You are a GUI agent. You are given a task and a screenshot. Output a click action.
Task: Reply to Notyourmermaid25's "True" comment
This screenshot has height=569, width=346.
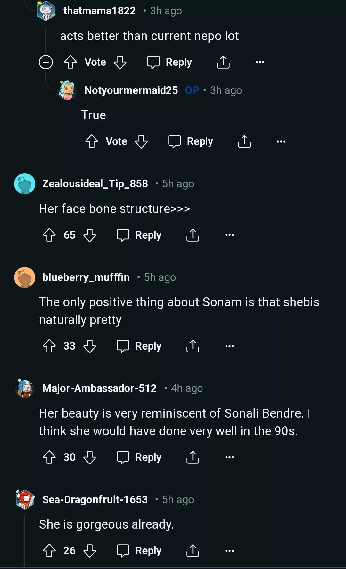[191, 141]
